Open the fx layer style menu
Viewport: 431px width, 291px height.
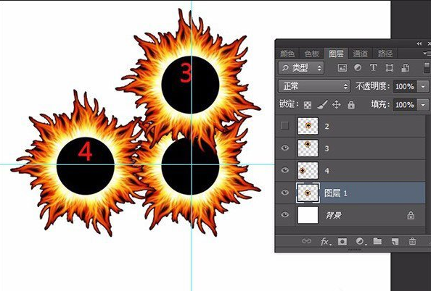326,241
